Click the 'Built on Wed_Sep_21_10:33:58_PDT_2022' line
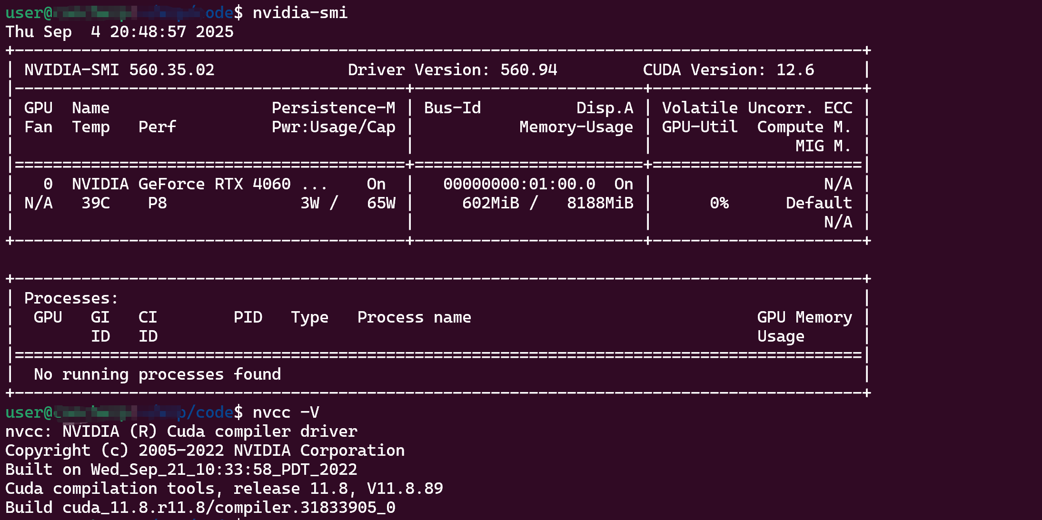The height and width of the screenshot is (520, 1042). 181,470
